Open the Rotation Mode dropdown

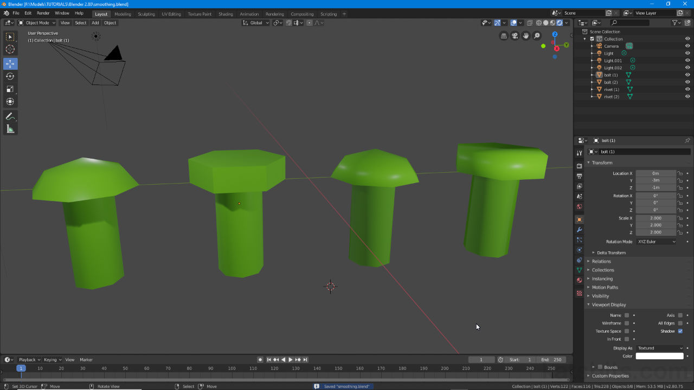(x=656, y=241)
